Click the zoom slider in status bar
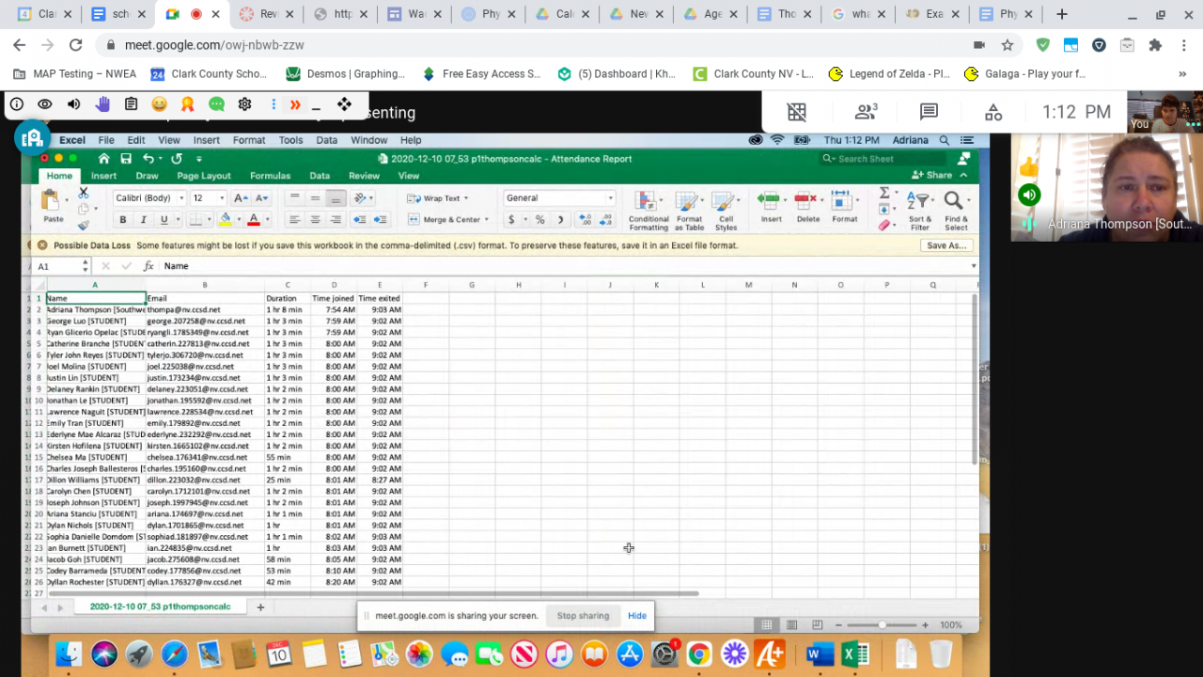The image size is (1203, 677). (882, 625)
